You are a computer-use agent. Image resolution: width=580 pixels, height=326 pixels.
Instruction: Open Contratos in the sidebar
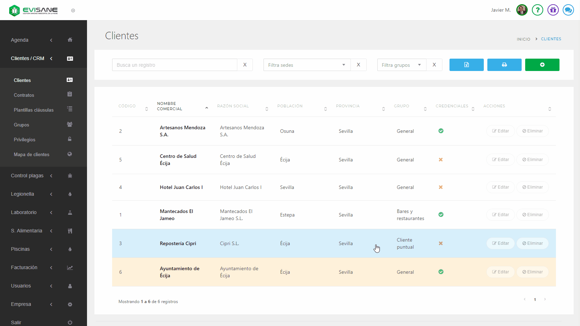24,95
